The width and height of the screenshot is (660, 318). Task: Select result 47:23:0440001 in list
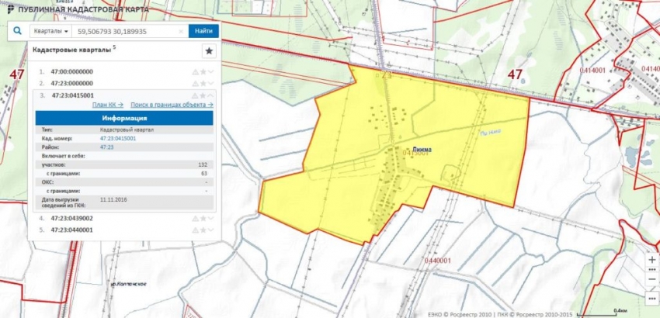tap(71, 230)
